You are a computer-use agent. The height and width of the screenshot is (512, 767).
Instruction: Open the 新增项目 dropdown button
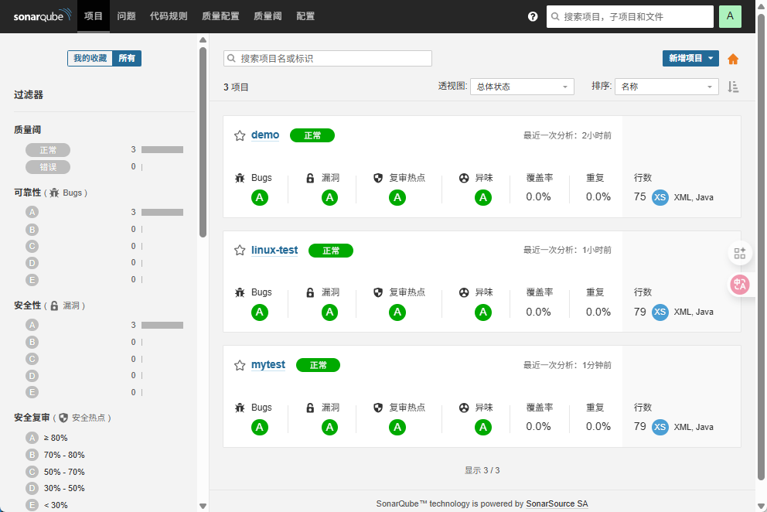690,58
